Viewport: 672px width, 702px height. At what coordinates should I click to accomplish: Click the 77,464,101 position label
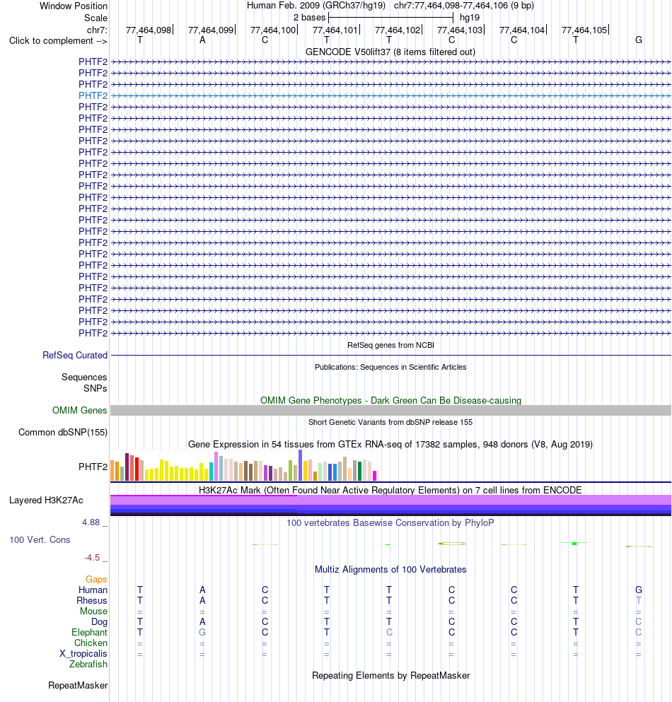coord(335,30)
